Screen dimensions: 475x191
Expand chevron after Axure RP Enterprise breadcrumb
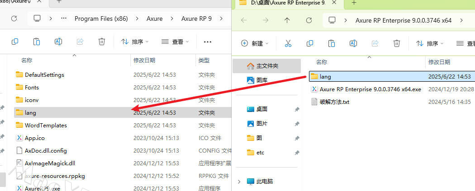point(461,20)
